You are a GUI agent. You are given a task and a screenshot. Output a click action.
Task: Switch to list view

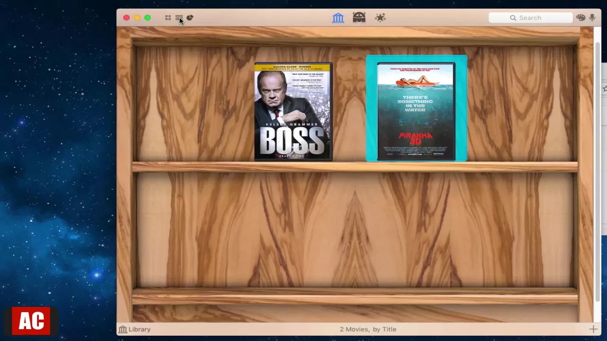179,18
